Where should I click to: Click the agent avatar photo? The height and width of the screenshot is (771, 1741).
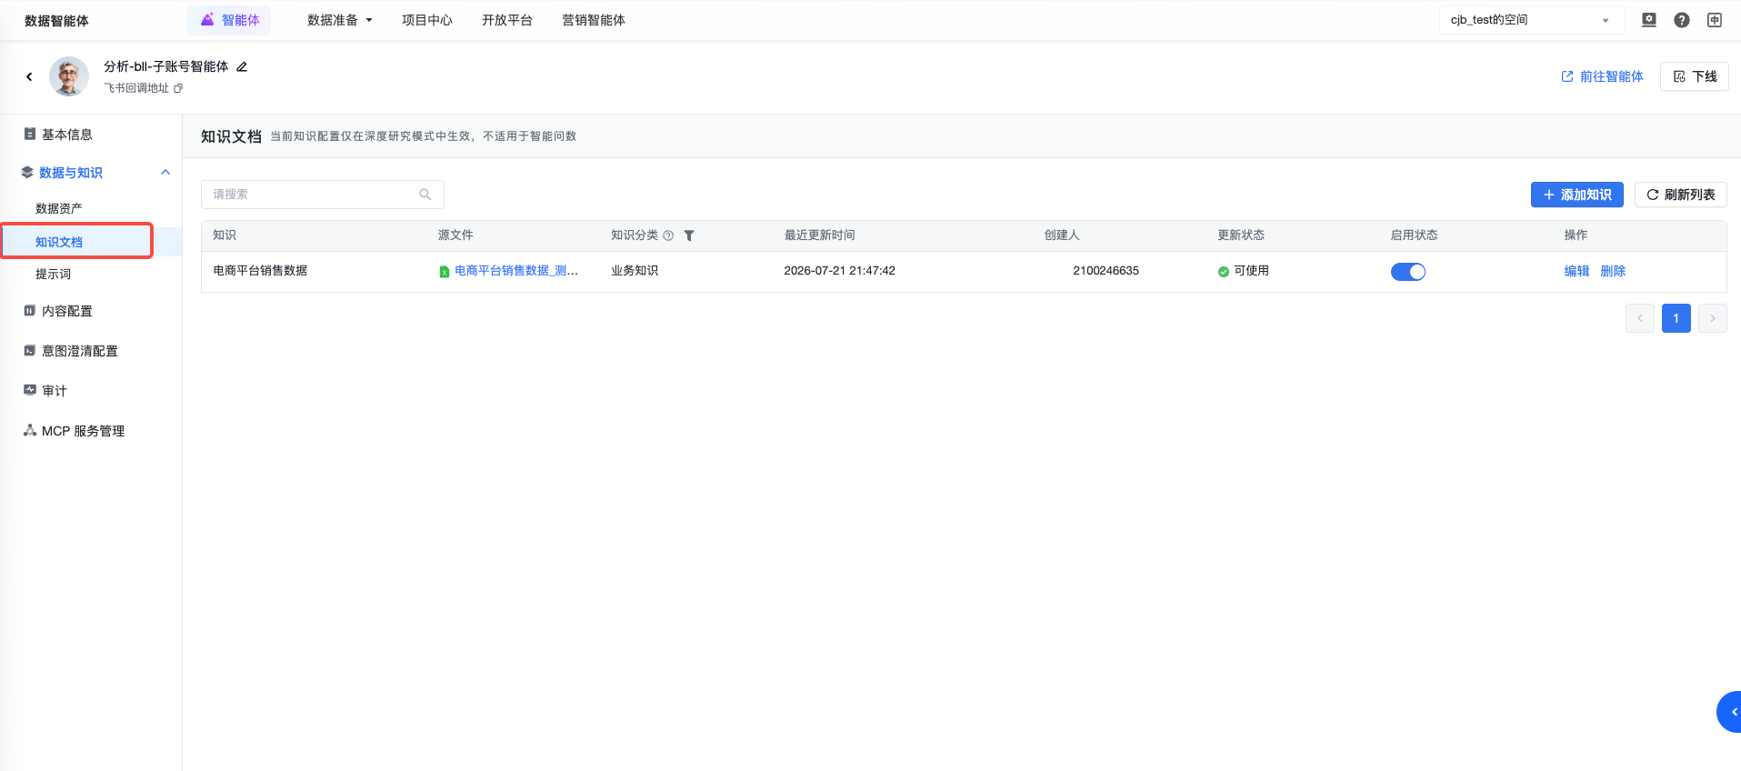(69, 76)
